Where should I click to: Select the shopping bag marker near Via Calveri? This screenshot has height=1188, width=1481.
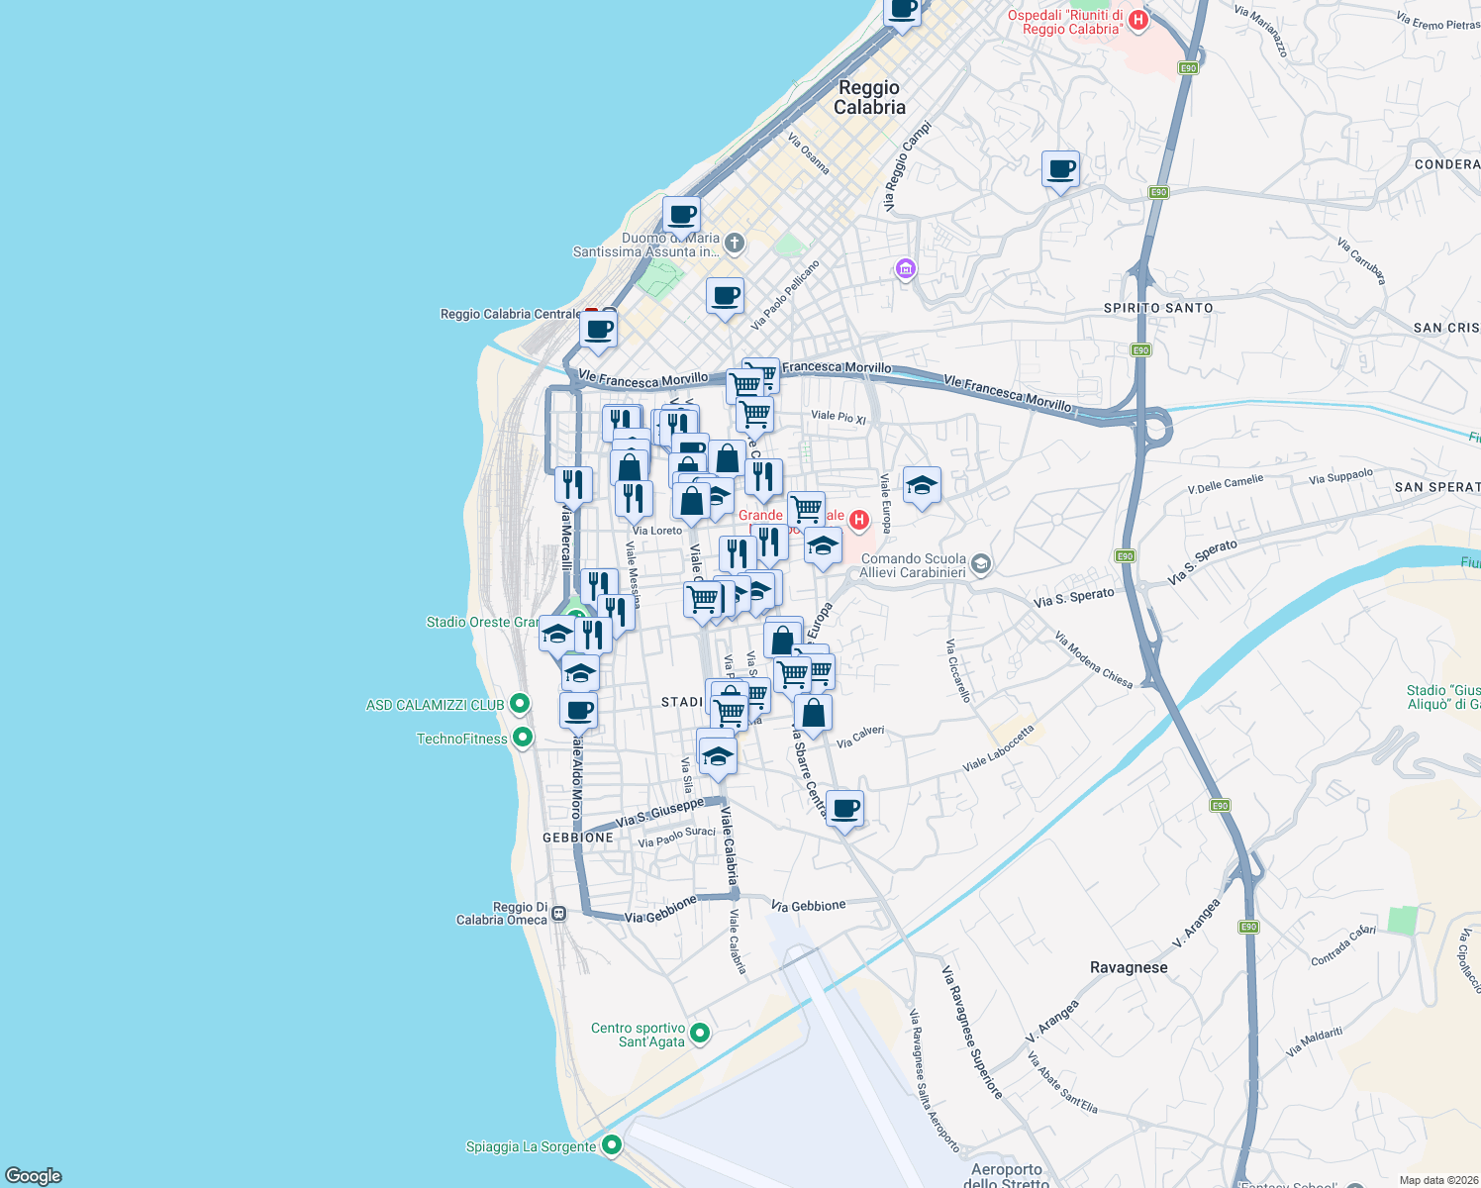(812, 713)
